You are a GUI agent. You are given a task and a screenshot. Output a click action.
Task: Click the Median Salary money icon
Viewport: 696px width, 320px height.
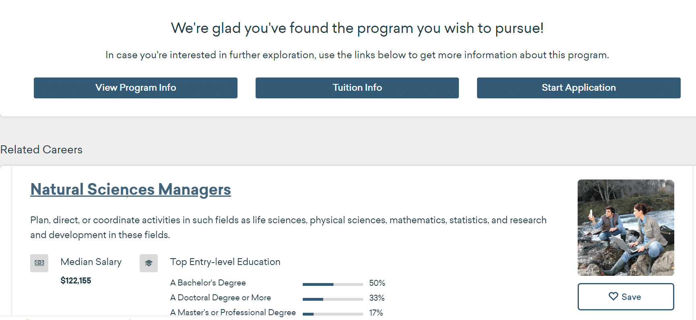(x=39, y=263)
